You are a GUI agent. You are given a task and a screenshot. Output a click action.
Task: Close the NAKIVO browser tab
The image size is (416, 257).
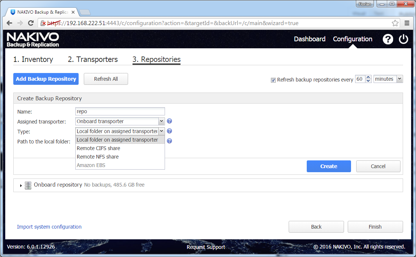73,12
